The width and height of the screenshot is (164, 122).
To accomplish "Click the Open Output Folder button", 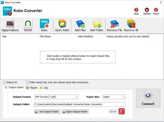I will [x=75, y=112].
